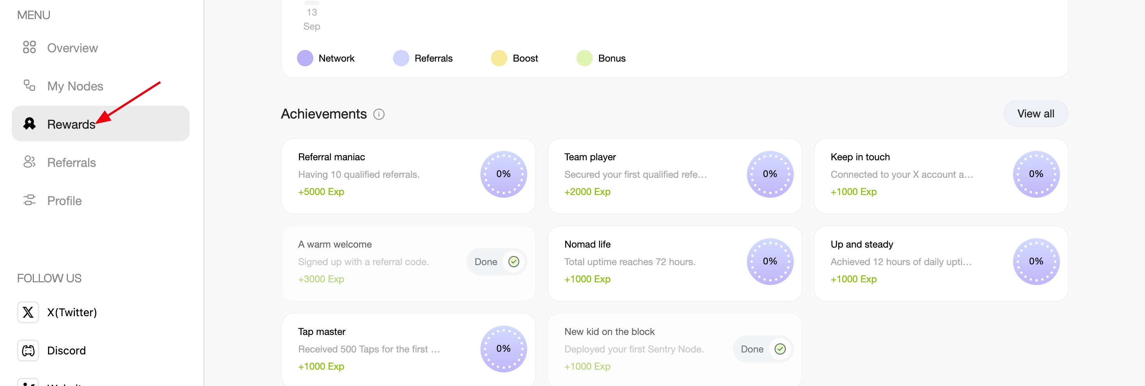Click the Overview grid icon
The height and width of the screenshot is (386, 1145).
click(29, 47)
